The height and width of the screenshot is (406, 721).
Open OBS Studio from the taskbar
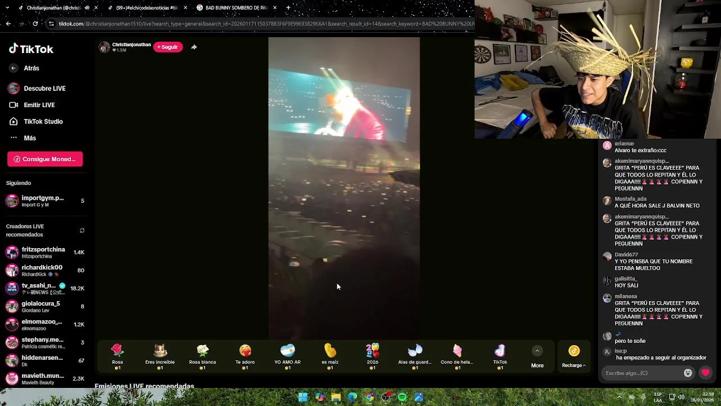tap(386, 398)
